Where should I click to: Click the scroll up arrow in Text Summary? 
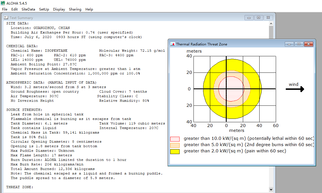(x=271, y=24)
